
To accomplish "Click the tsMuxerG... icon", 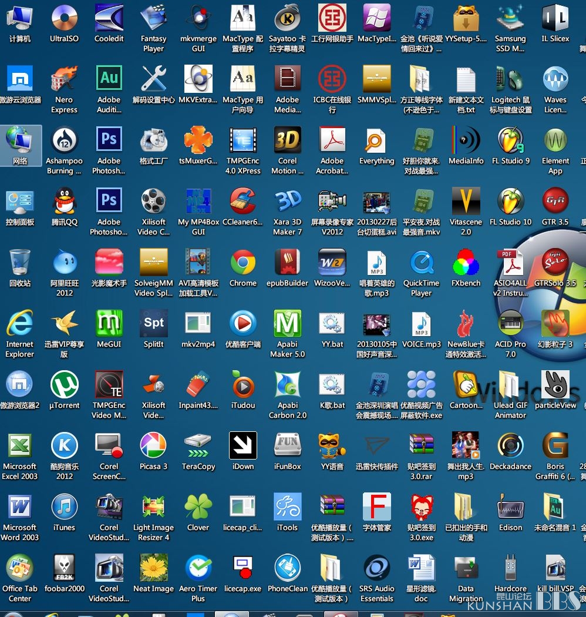I will [198, 140].
